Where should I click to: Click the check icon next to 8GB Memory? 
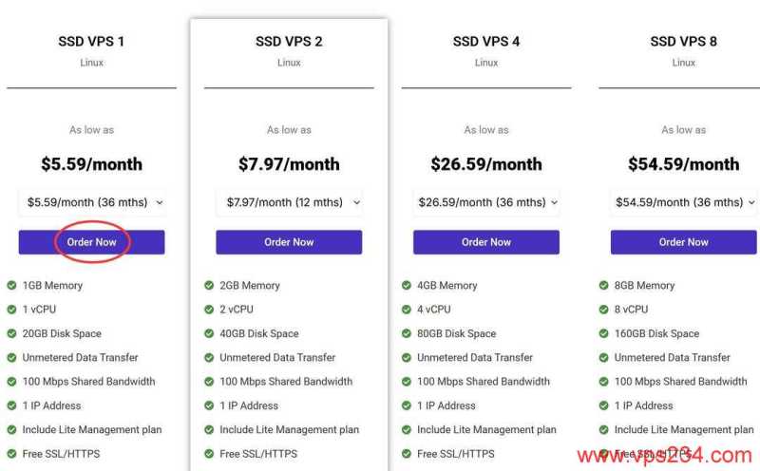[604, 285]
